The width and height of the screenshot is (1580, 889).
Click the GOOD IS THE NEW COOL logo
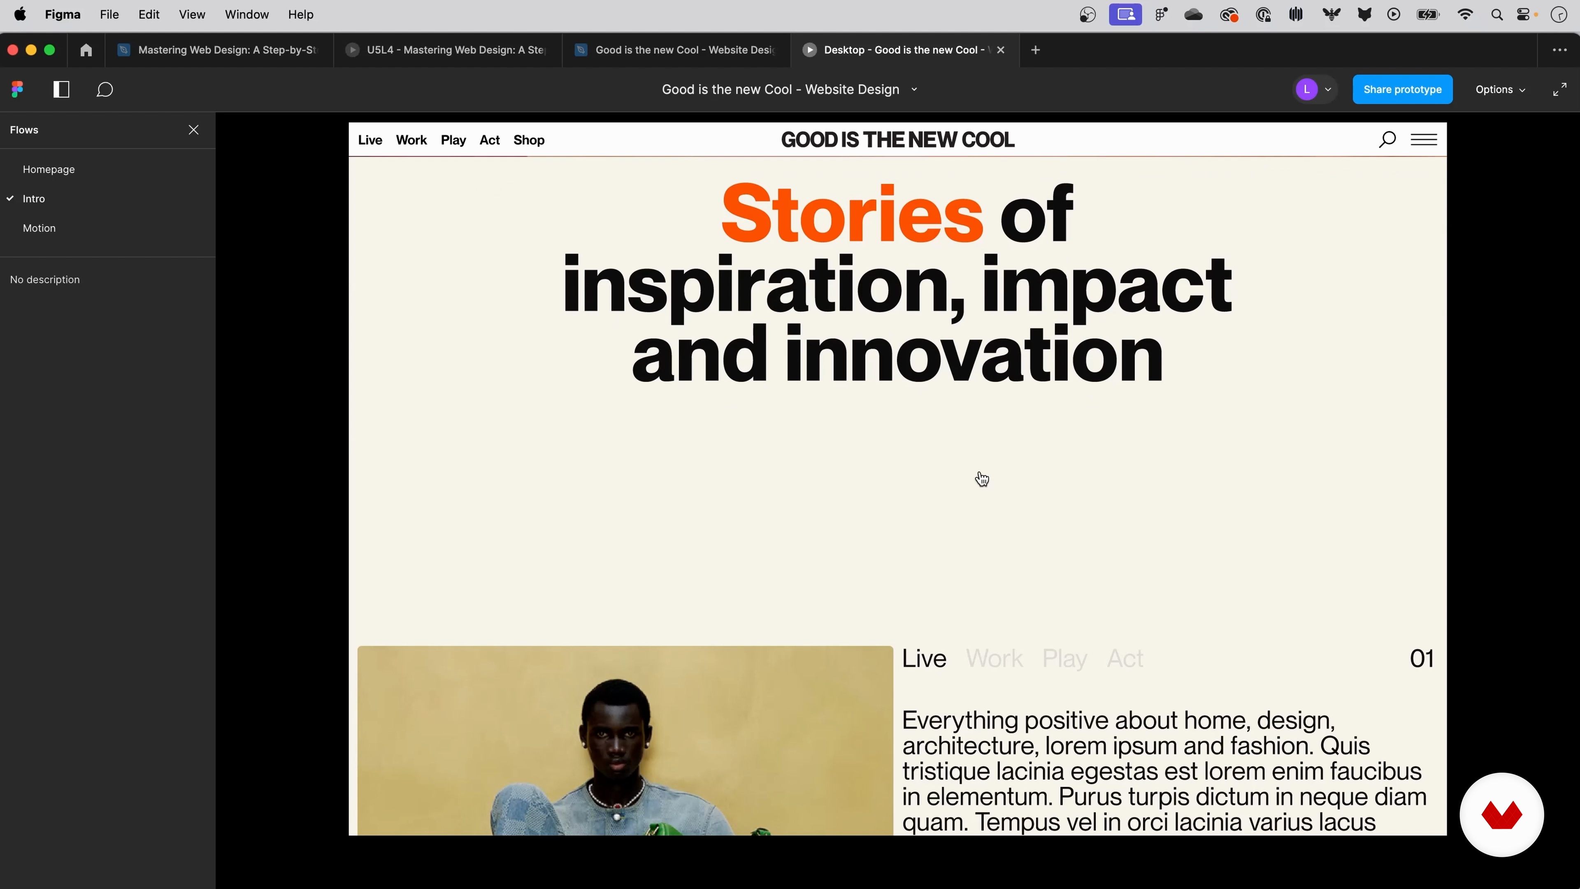point(897,140)
